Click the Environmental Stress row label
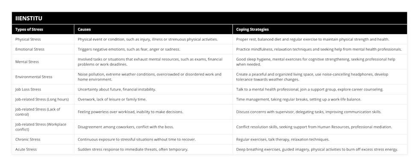This screenshot has height=166, width=419. [34, 77]
